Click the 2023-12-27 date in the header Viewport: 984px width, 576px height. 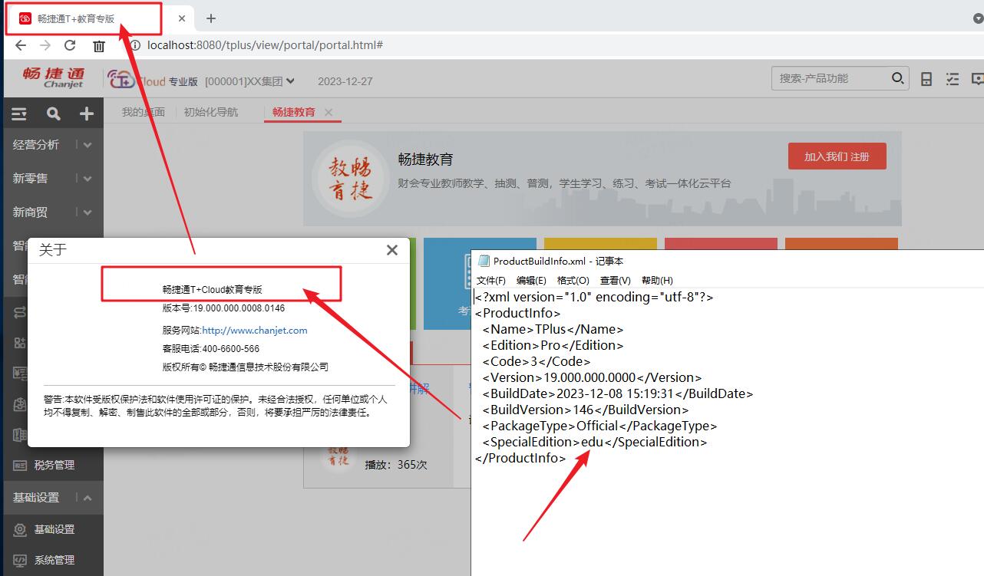point(345,81)
